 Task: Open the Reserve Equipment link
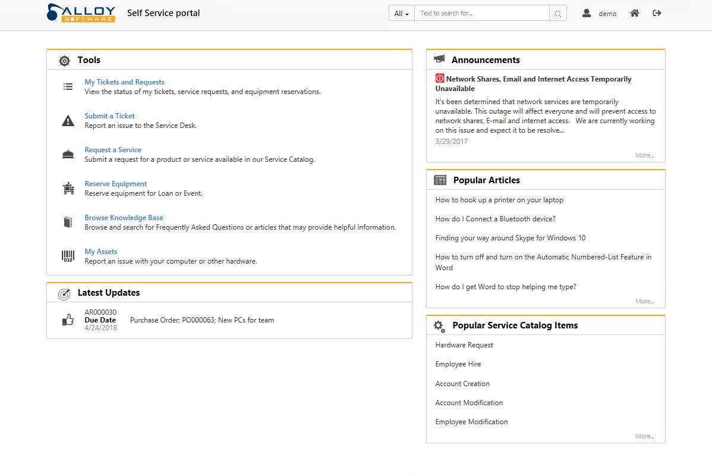pyautogui.click(x=115, y=184)
